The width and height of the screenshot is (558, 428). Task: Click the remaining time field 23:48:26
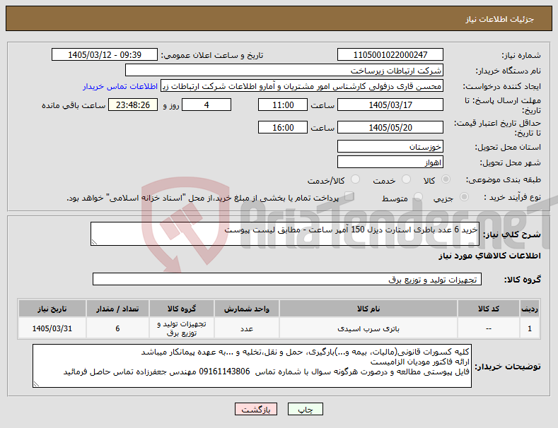[133, 105]
